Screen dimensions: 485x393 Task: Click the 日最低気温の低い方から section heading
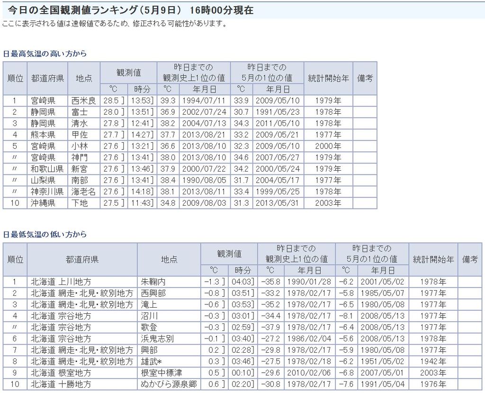tap(45, 234)
